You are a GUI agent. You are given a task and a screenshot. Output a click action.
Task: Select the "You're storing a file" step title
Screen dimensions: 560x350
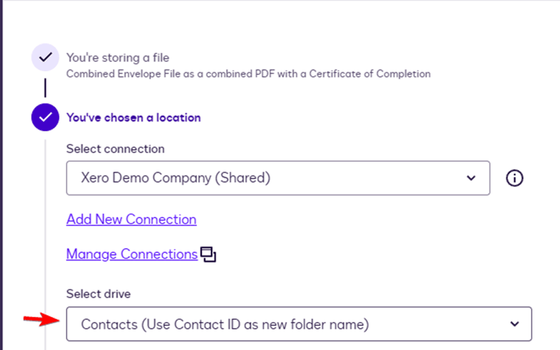117,57
